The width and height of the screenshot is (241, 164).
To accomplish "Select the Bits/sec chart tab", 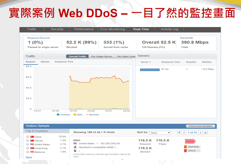I will 45,62.
